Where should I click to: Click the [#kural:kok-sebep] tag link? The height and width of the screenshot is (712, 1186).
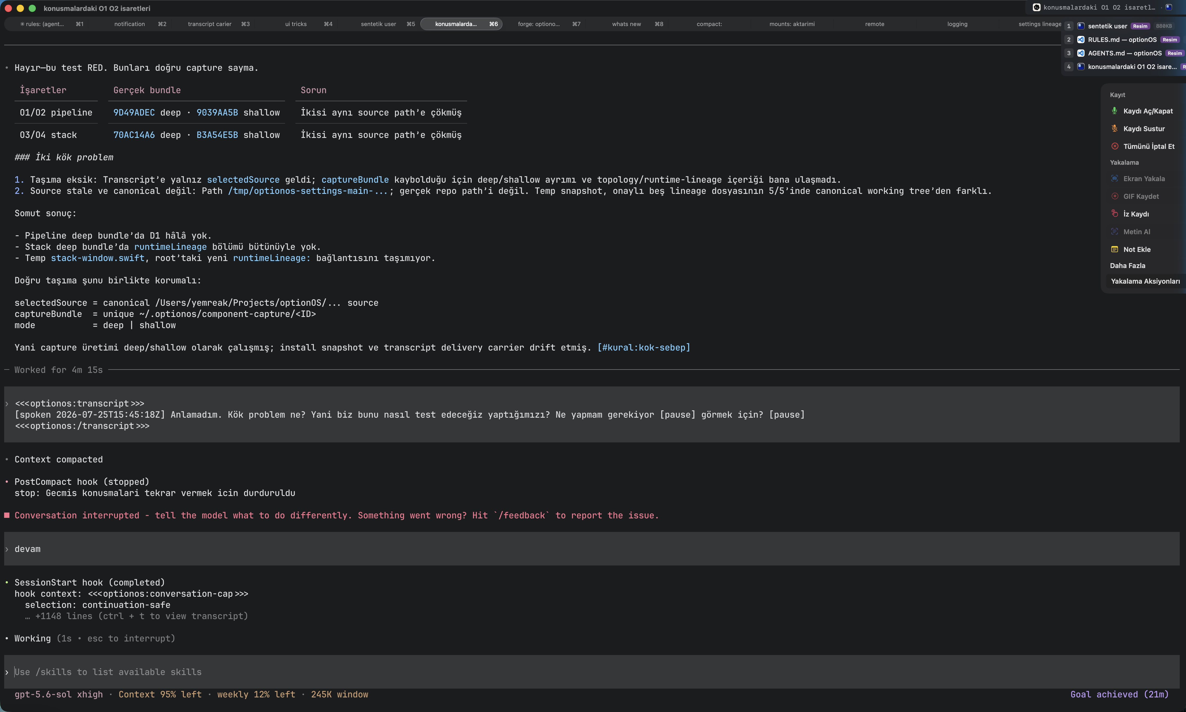click(644, 347)
